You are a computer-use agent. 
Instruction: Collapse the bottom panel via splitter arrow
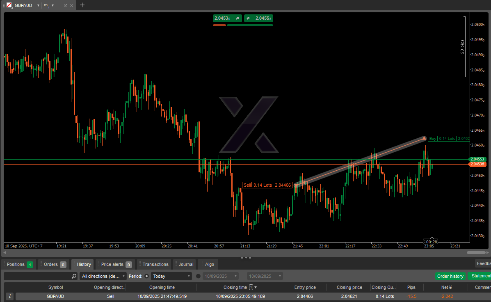click(246, 258)
